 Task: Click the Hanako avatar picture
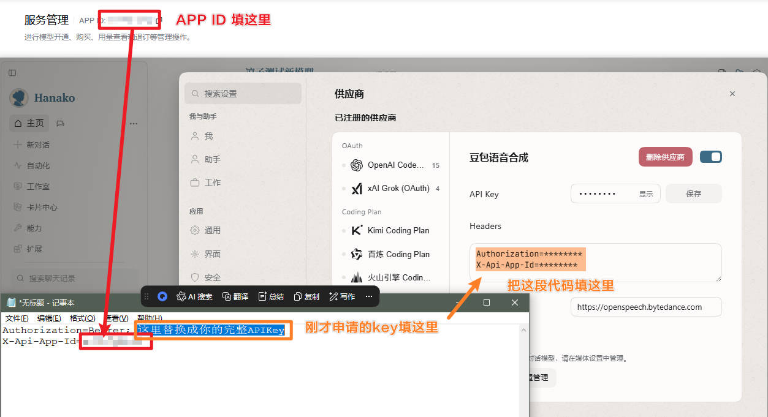(19, 97)
